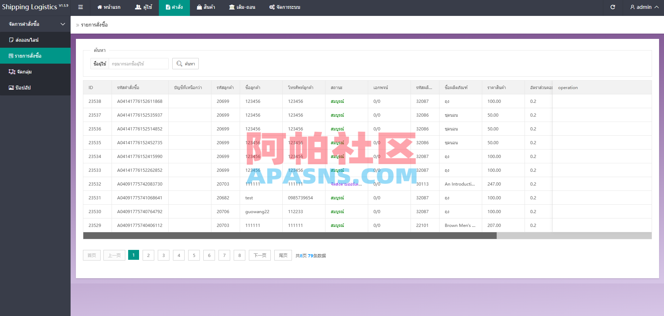The height and width of the screenshot is (316, 664).
Task: Click the จัดส่งตามออร์เด... status in row 23532
Action: click(346, 184)
